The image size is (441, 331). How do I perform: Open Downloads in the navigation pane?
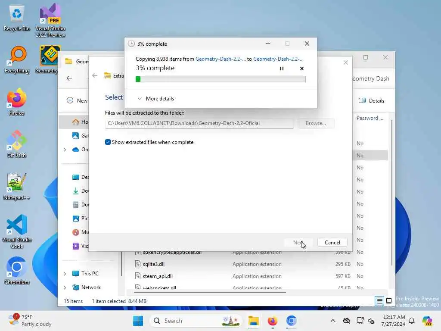(x=80, y=191)
